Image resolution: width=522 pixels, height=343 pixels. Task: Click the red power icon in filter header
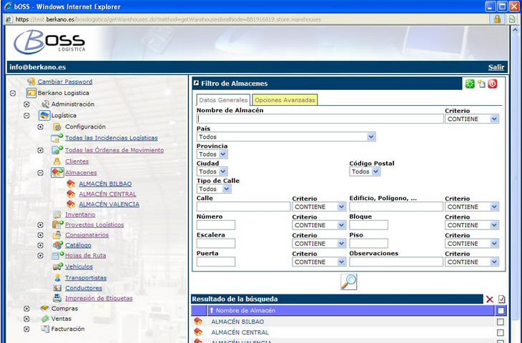(x=492, y=84)
